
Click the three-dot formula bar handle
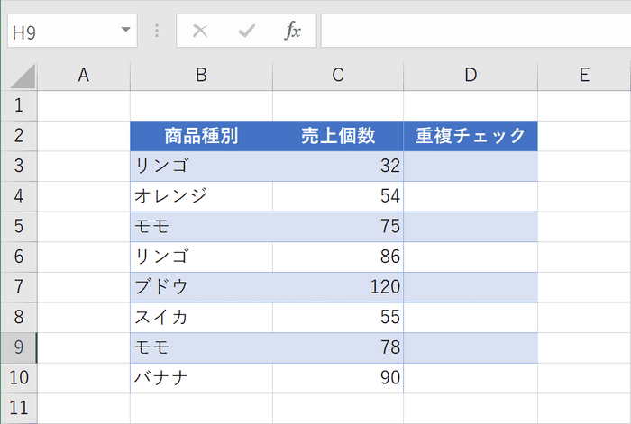pos(157,31)
